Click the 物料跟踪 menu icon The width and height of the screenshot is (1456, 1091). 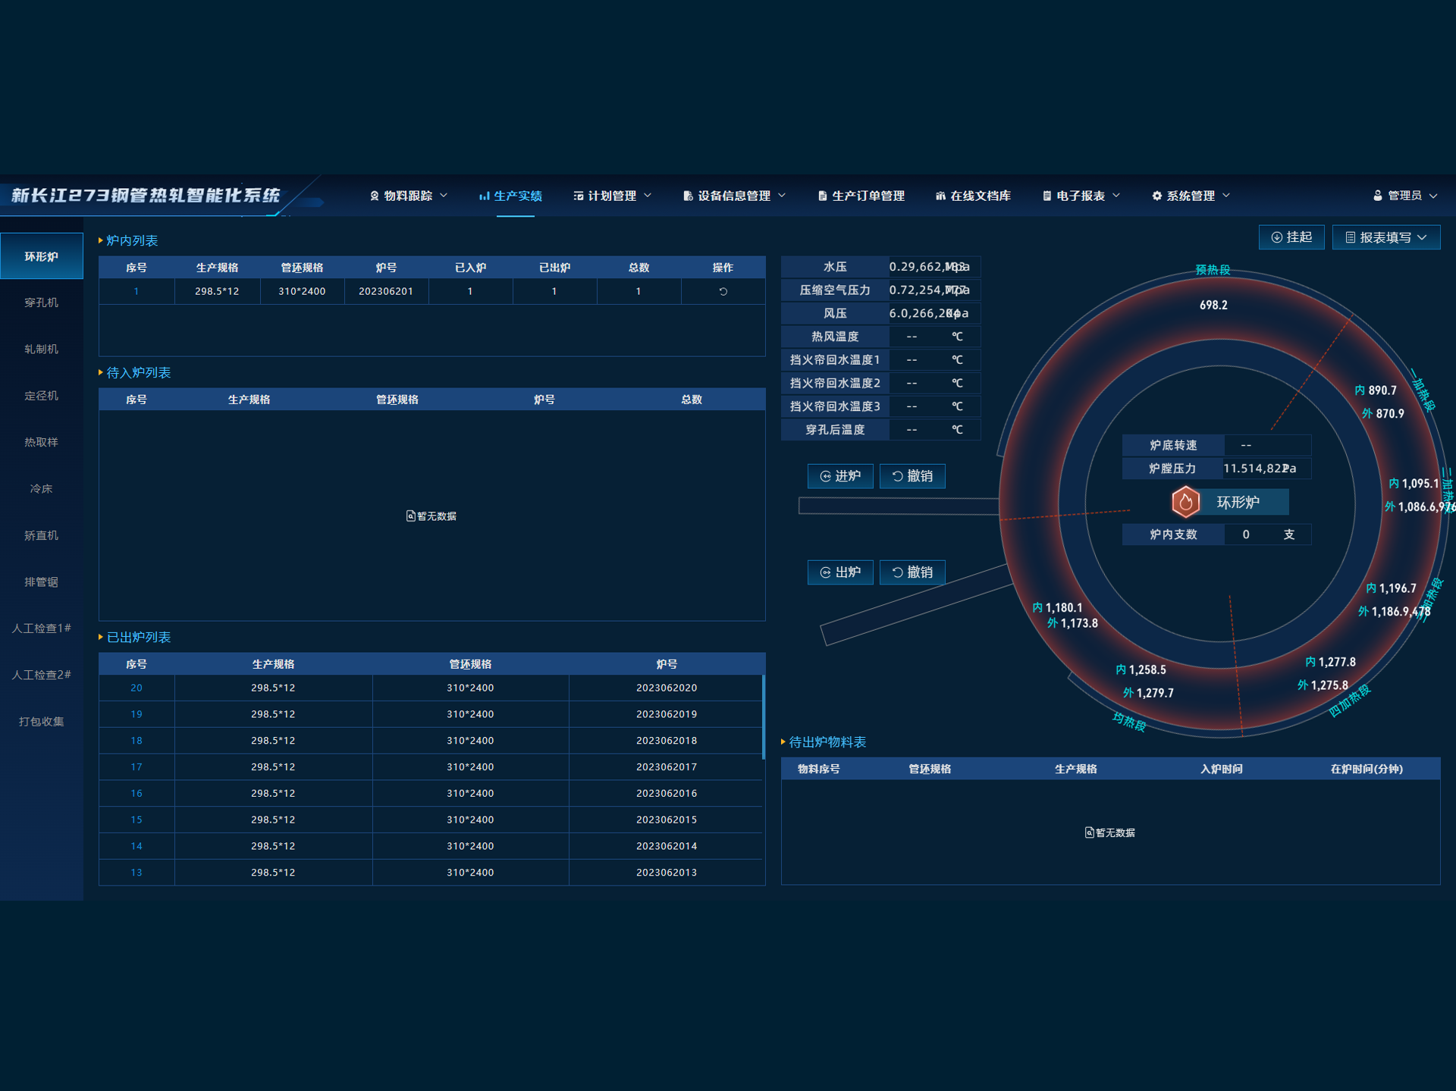tap(375, 196)
